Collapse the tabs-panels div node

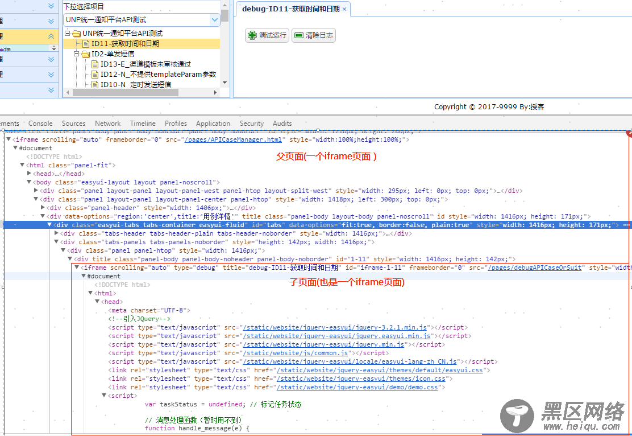56,241
